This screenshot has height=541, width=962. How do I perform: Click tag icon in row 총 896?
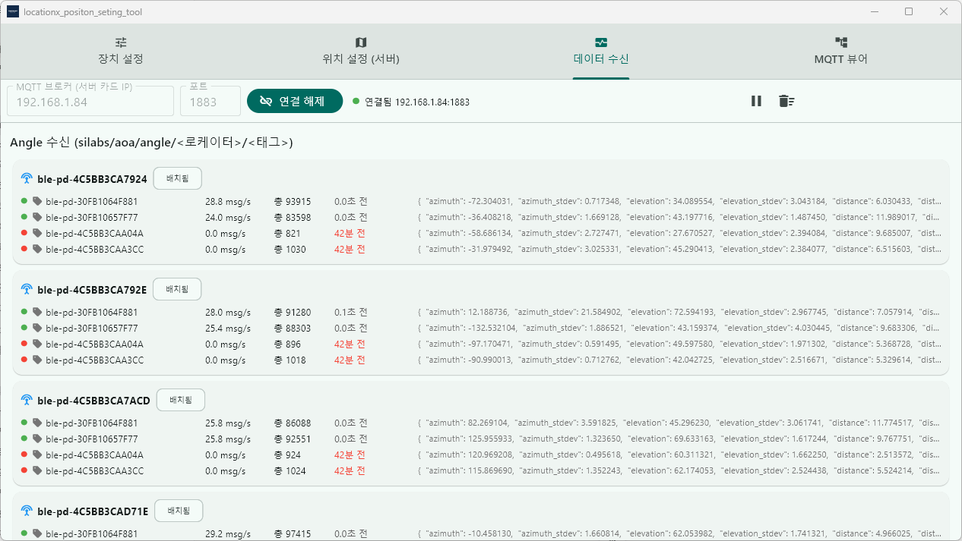point(37,344)
